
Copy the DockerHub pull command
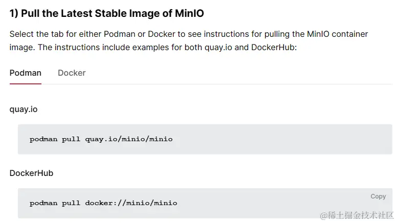[378, 196]
